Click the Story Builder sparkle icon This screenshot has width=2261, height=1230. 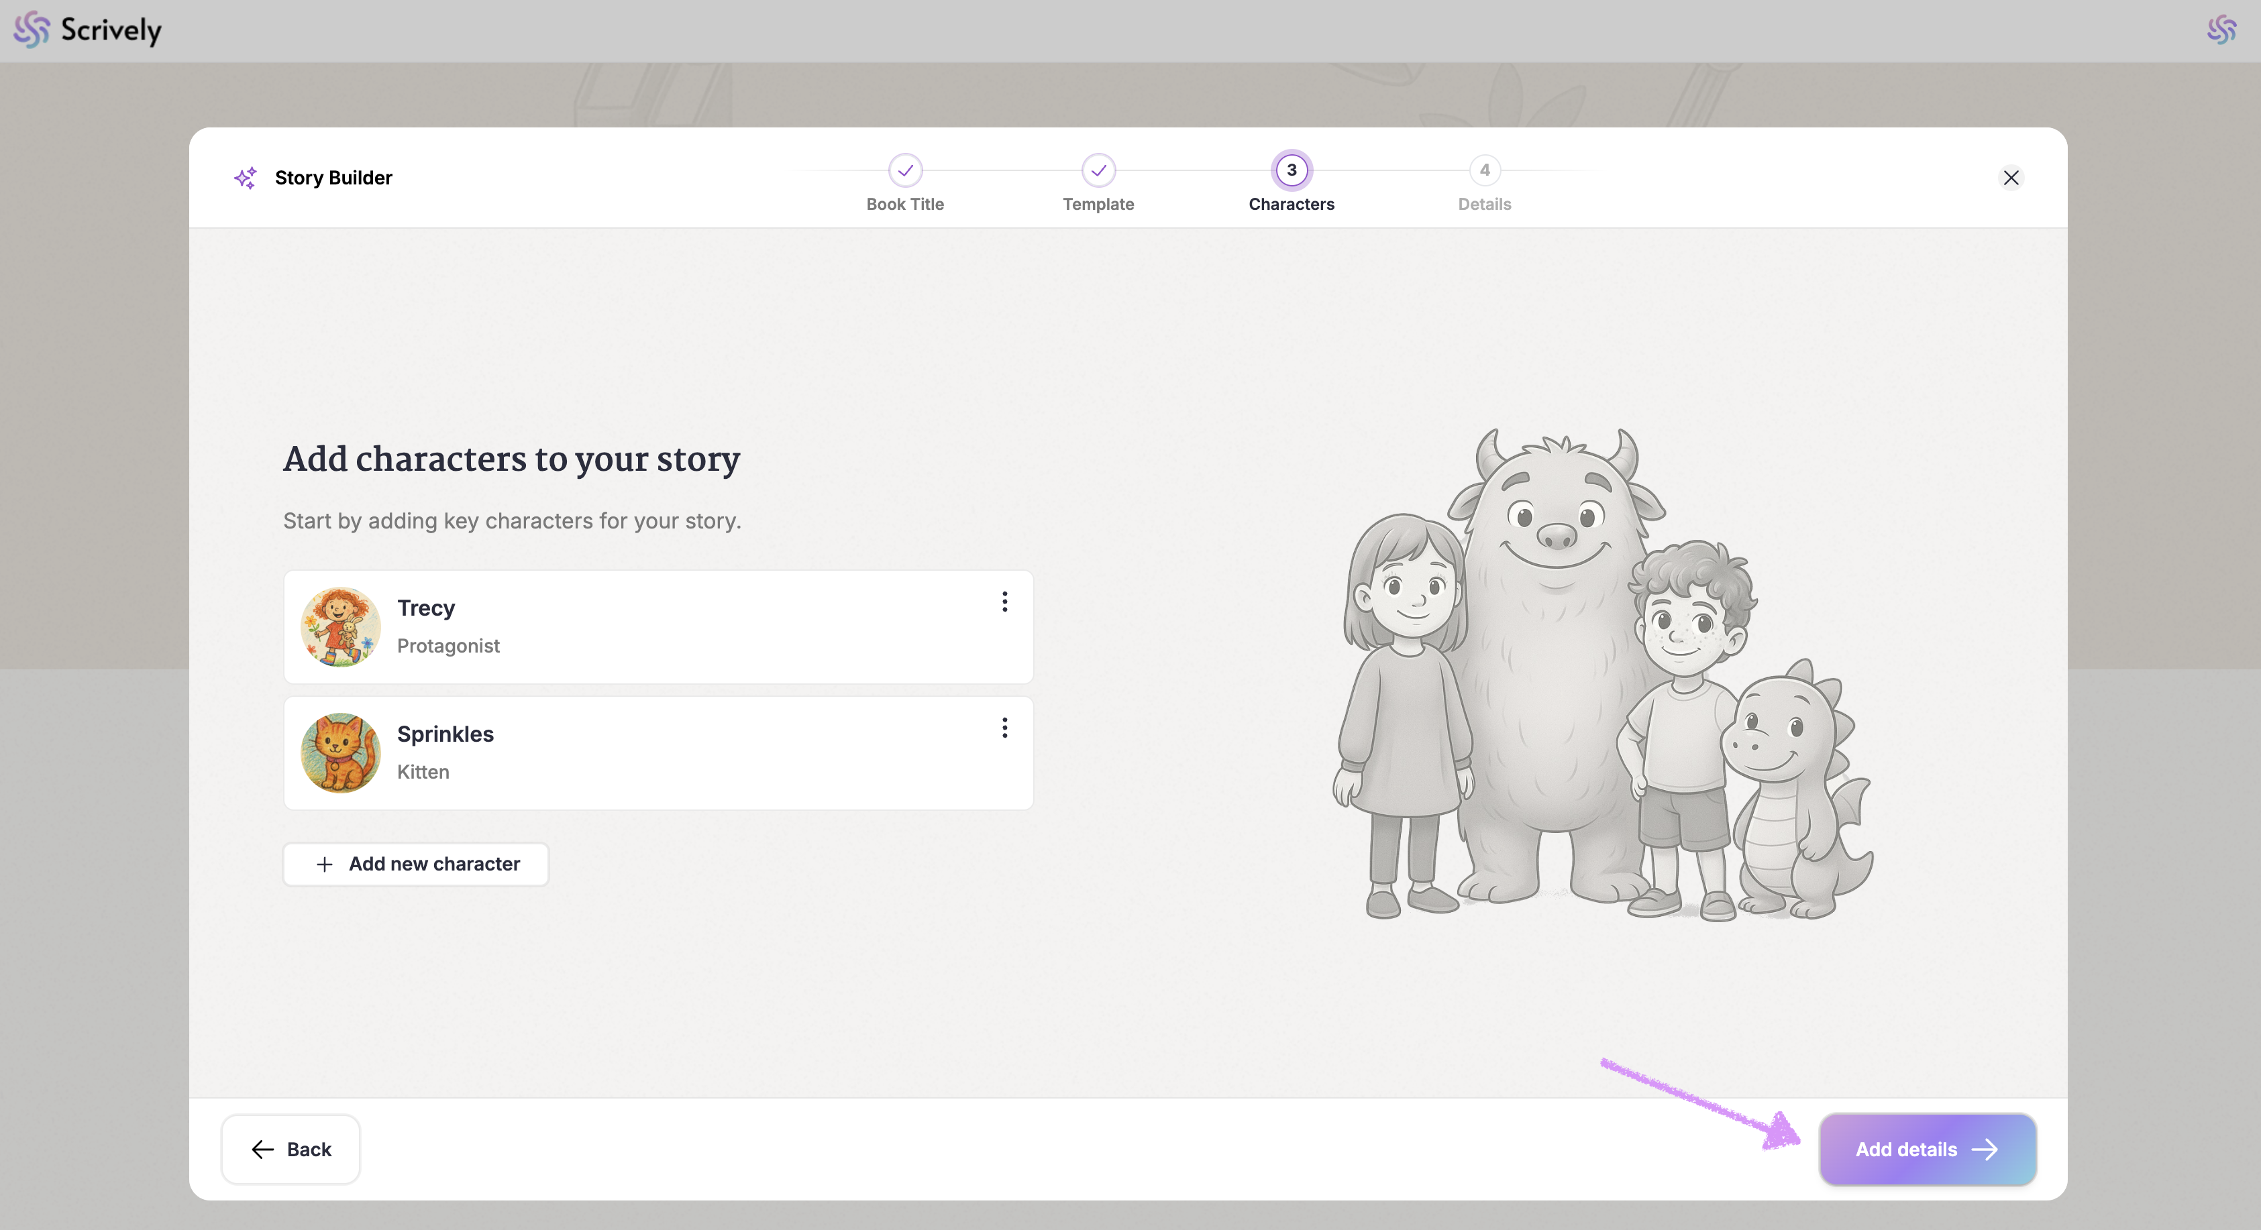coord(246,178)
